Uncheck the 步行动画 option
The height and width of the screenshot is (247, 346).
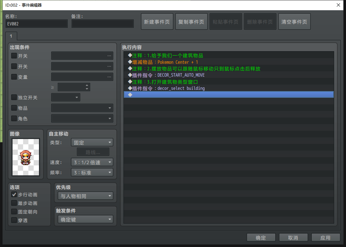coord(14,194)
